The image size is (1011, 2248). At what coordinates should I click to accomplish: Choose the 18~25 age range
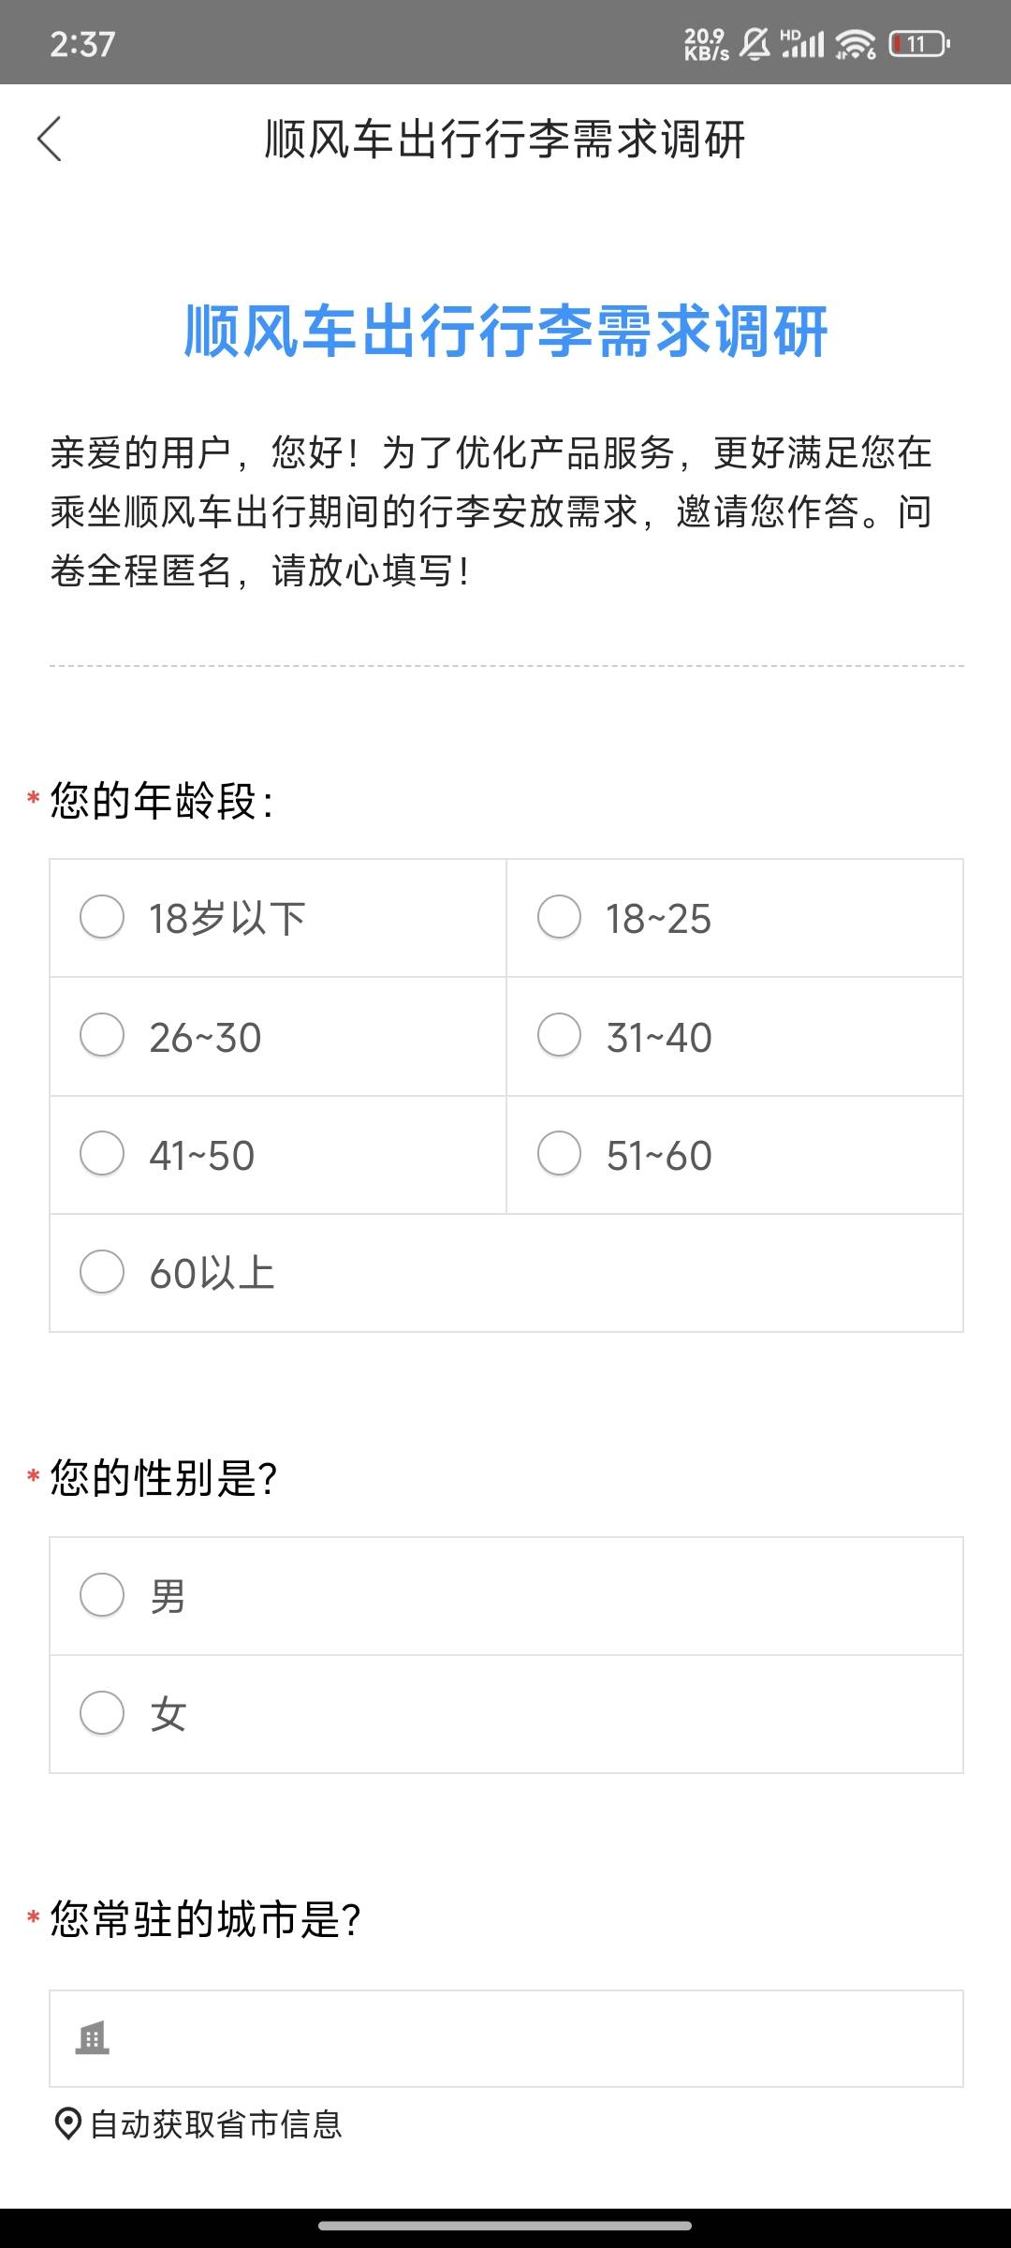click(735, 918)
